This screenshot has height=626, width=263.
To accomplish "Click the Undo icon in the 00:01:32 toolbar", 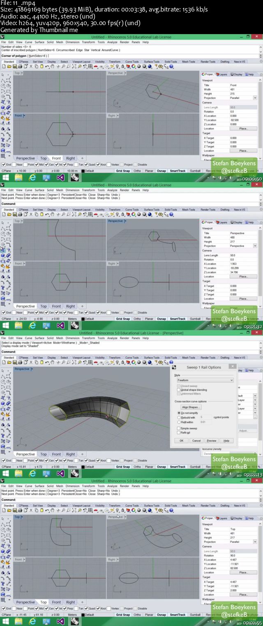I will click(47, 214).
